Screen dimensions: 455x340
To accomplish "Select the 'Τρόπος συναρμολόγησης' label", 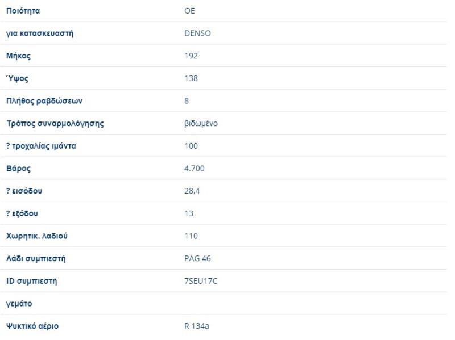I will [55, 123].
